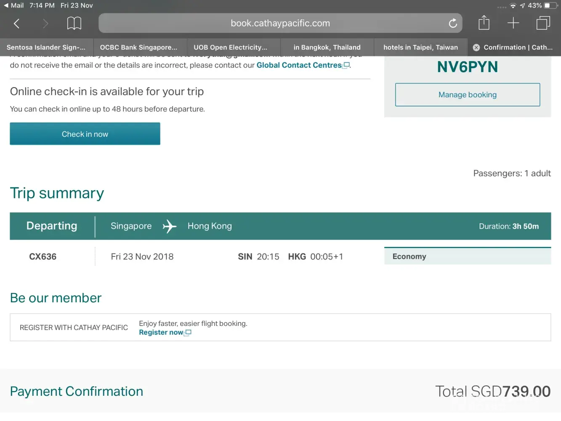The image size is (561, 421).
Task: Tap the book.cathaypacific.com address bar
Action: [x=280, y=24]
